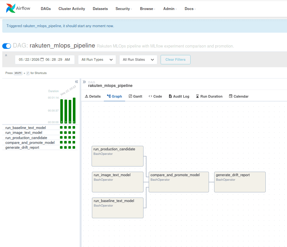Viewport: 287px width, 247px height.
Task: Open the Browse menu
Action: click(x=147, y=9)
